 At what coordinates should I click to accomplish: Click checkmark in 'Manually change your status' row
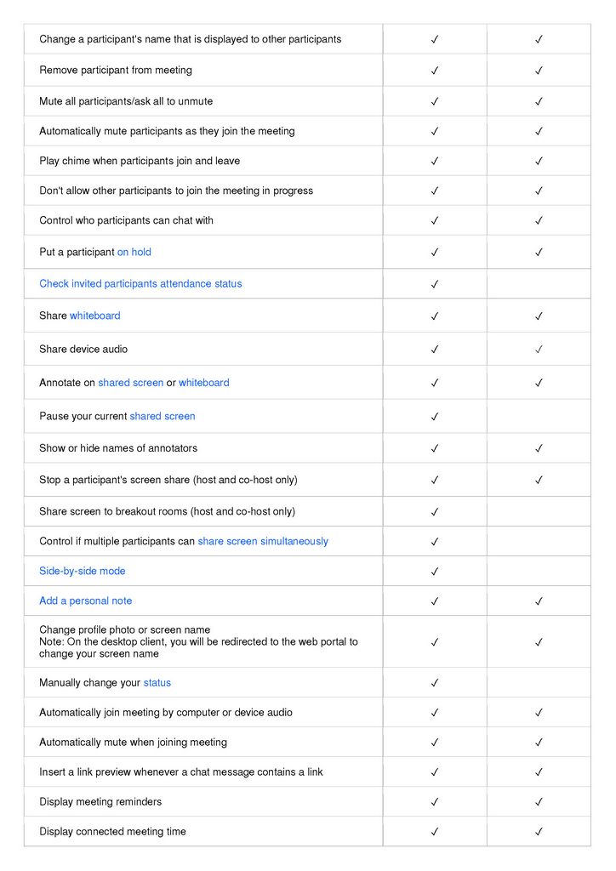[x=435, y=683]
